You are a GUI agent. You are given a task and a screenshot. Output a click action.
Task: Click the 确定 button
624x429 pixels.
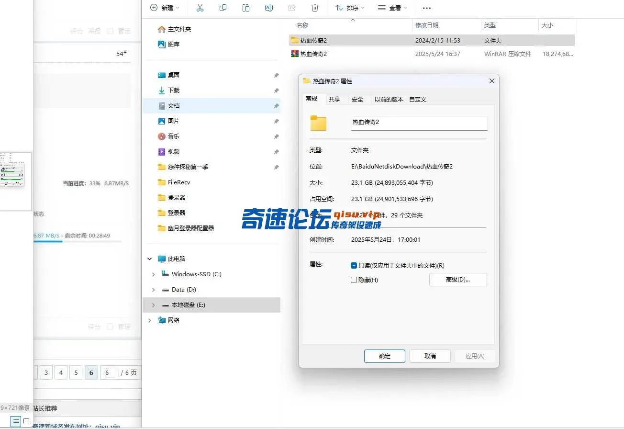[385, 356]
